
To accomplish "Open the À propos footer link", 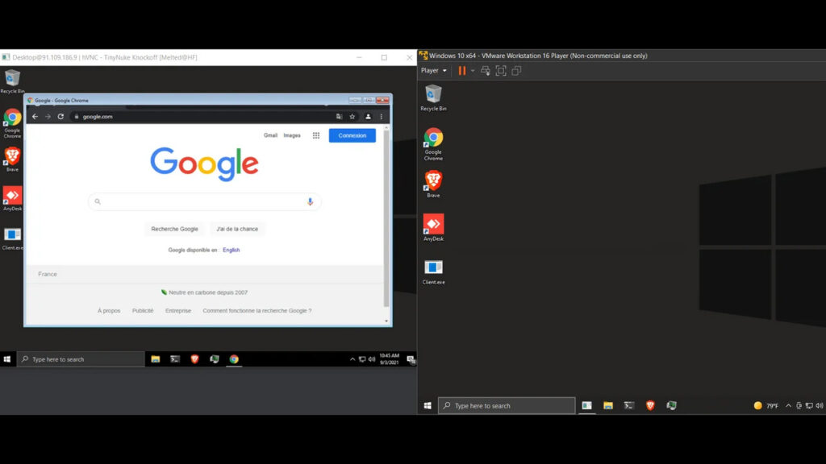I will (x=109, y=311).
